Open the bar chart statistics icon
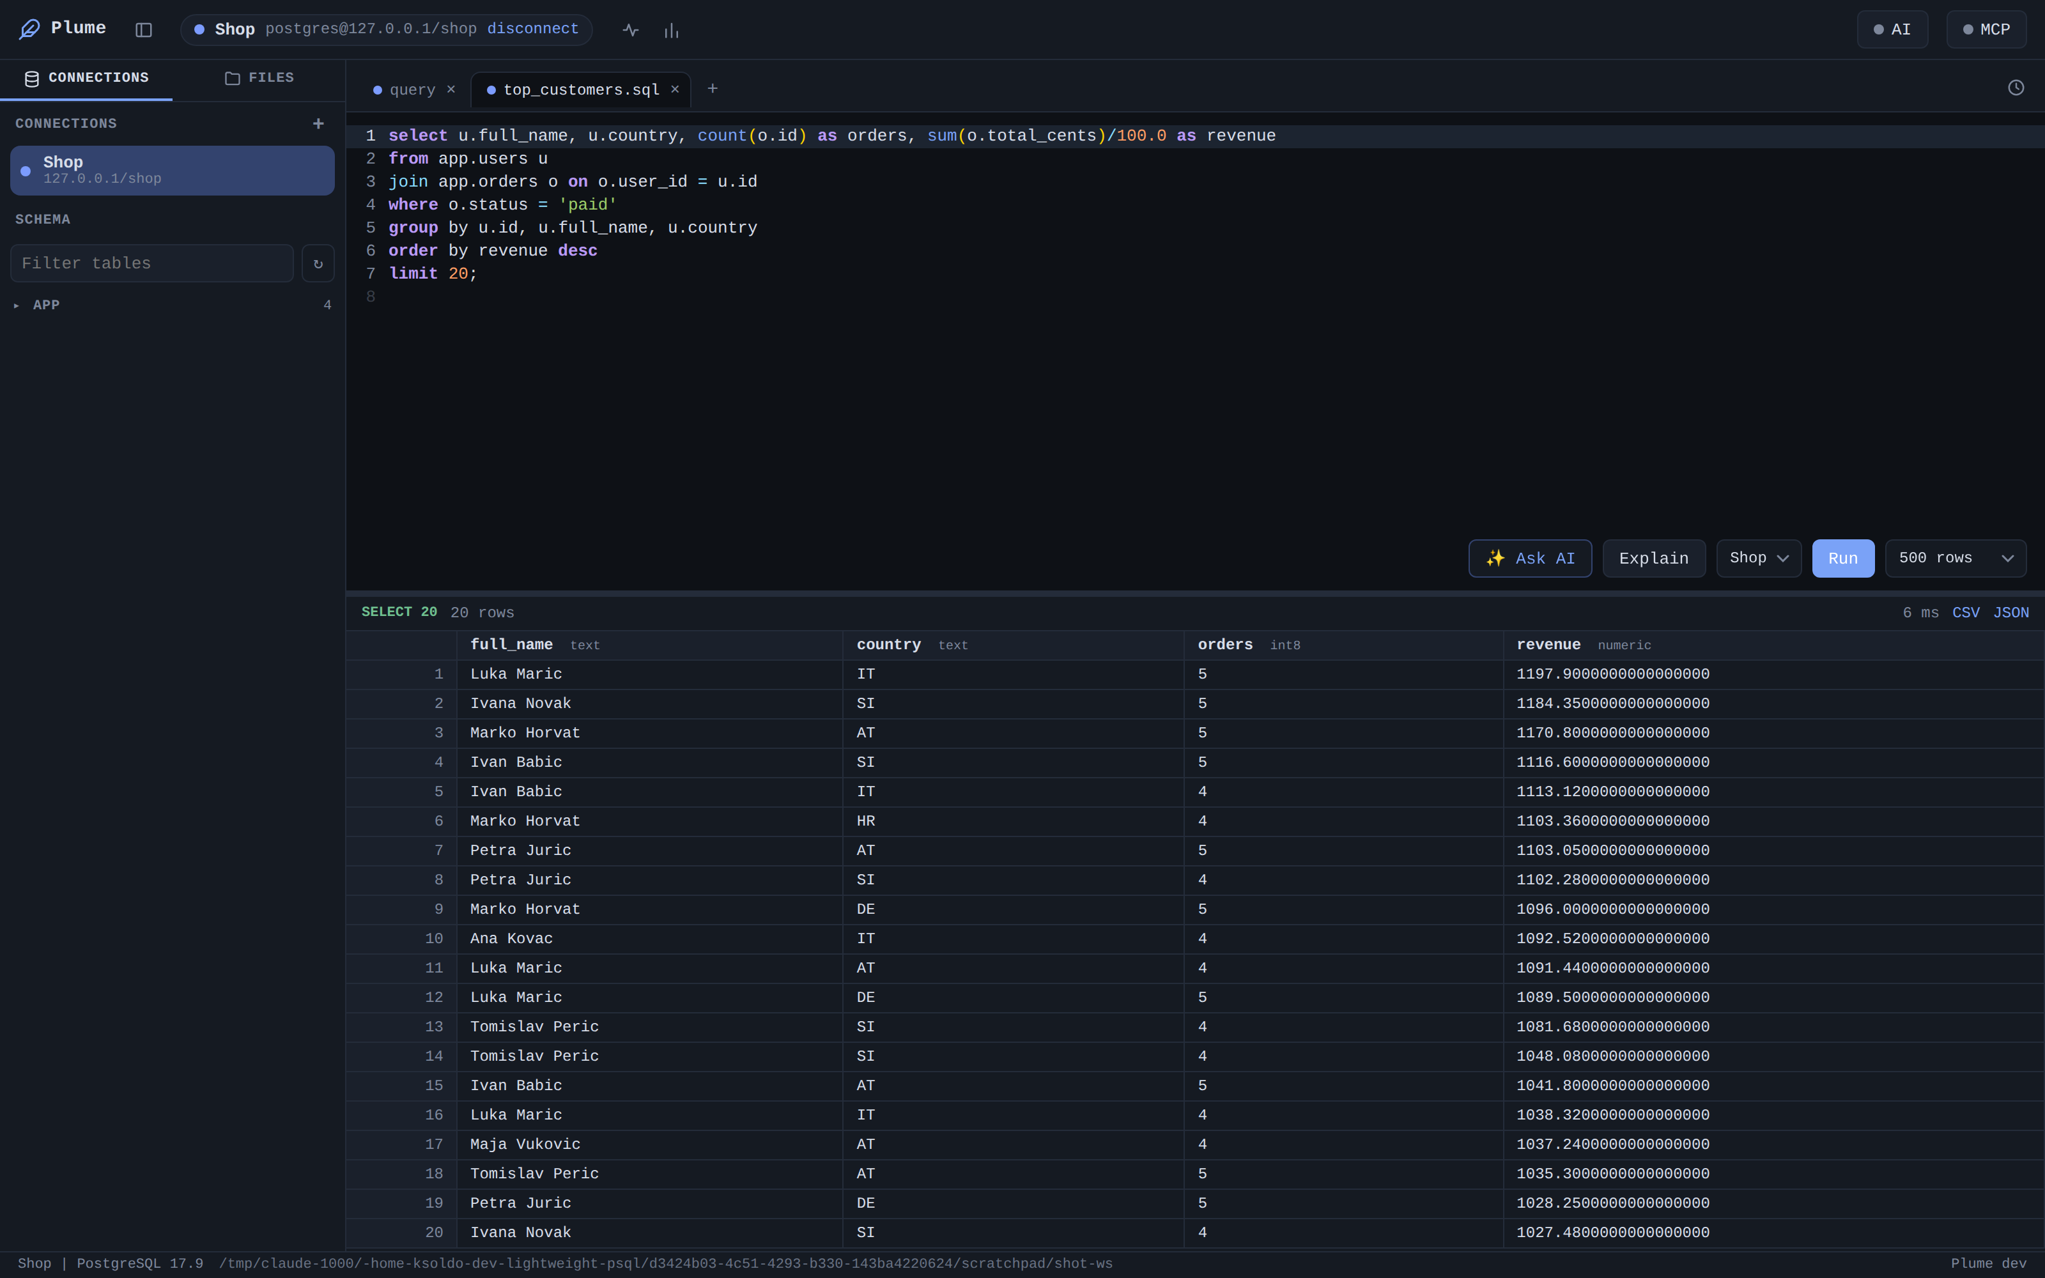This screenshot has height=1278, width=2045. click(672, 31)
